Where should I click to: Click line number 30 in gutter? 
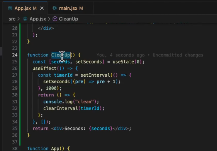point(15,95)
